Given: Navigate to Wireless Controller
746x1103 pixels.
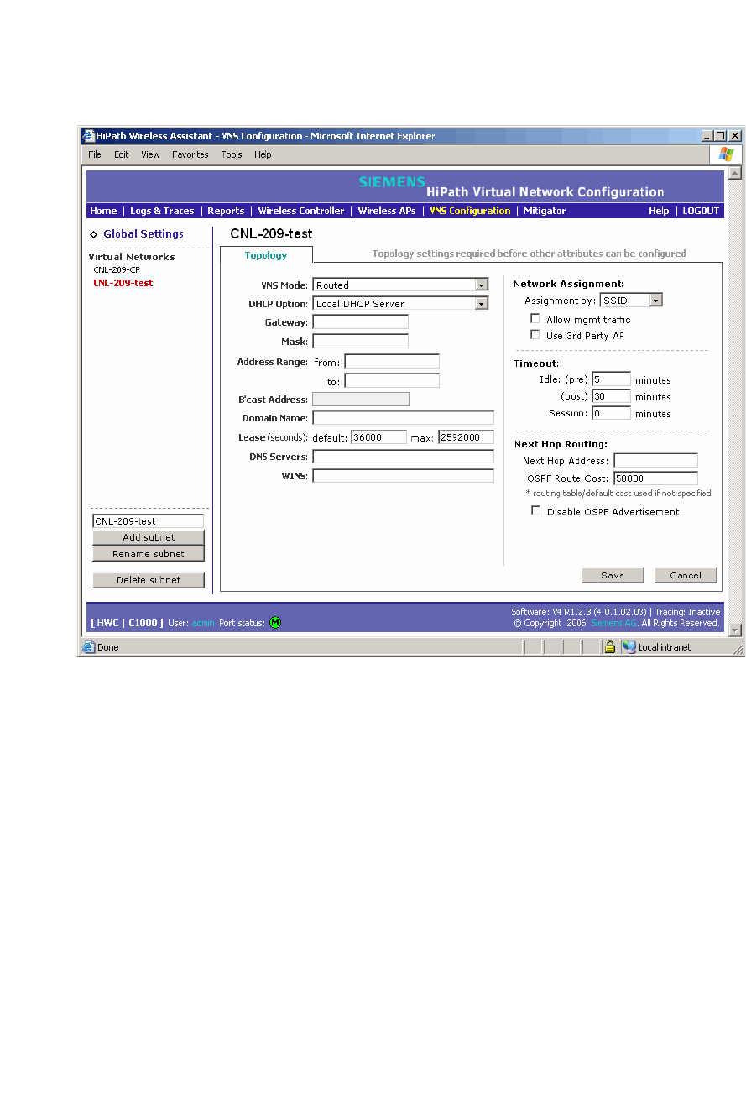Looking at the screenshot, I should click(x=301, y=211).
